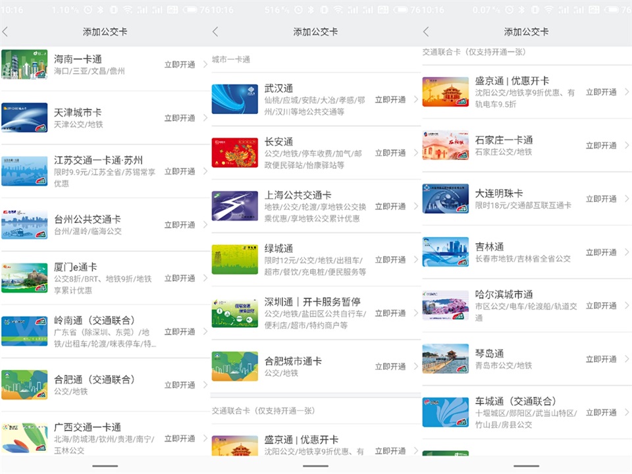632x474 pixels.
Task: Open the blue 武汉通 card image
Action: (235, 99)
